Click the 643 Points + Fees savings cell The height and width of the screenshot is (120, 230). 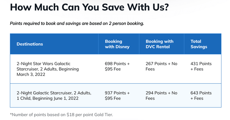coord(201,95)
